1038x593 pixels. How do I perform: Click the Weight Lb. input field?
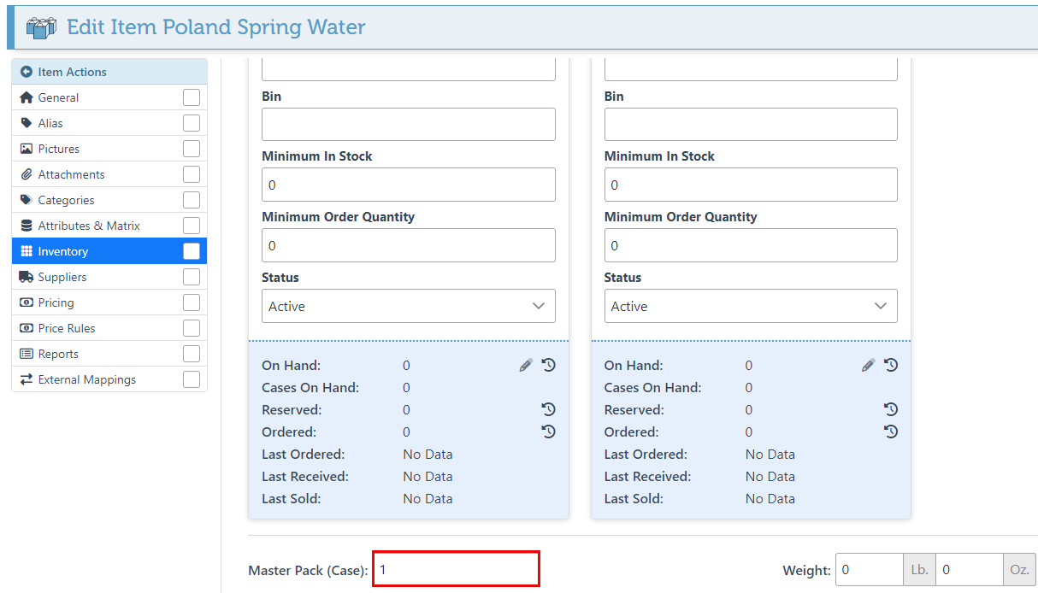(869, 569)
